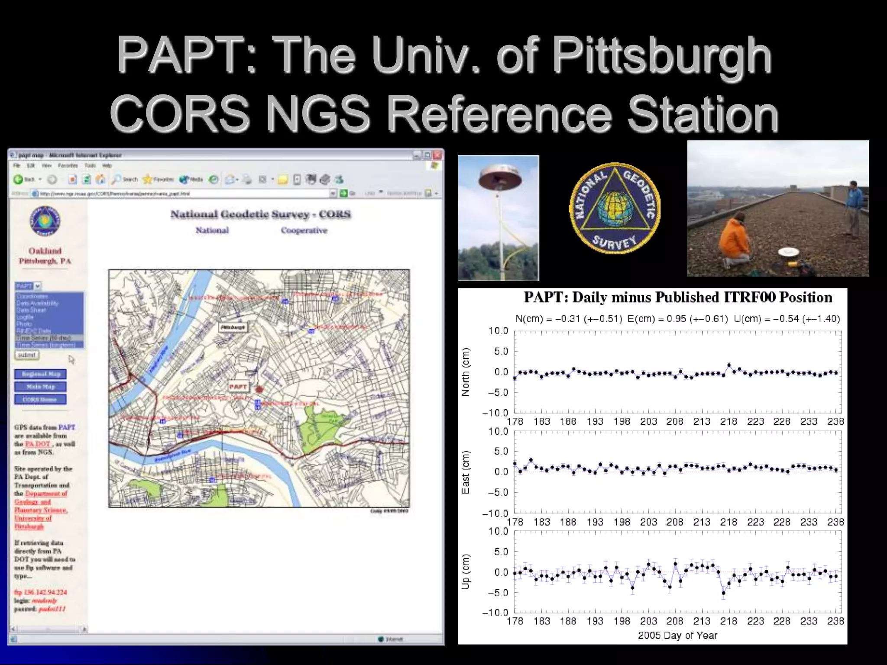Click the Stop page-loading icon
Viewport: 887px width, 665px height.
(73, 179)
